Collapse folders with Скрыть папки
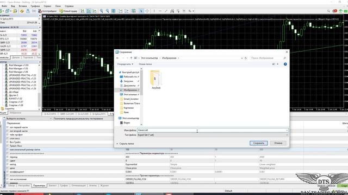Image resolution: width=348 pixels, height=195 pixels. (125, 144)
